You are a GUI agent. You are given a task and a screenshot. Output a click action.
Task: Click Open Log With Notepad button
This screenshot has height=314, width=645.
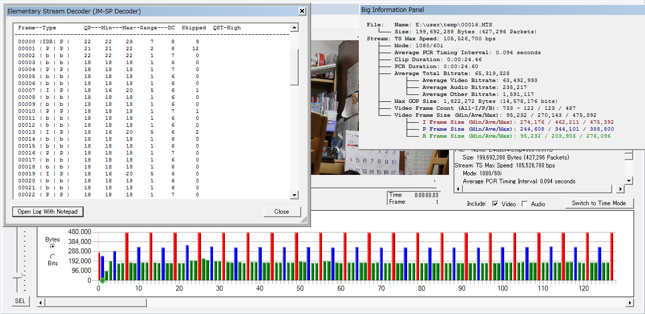[48, 212]
